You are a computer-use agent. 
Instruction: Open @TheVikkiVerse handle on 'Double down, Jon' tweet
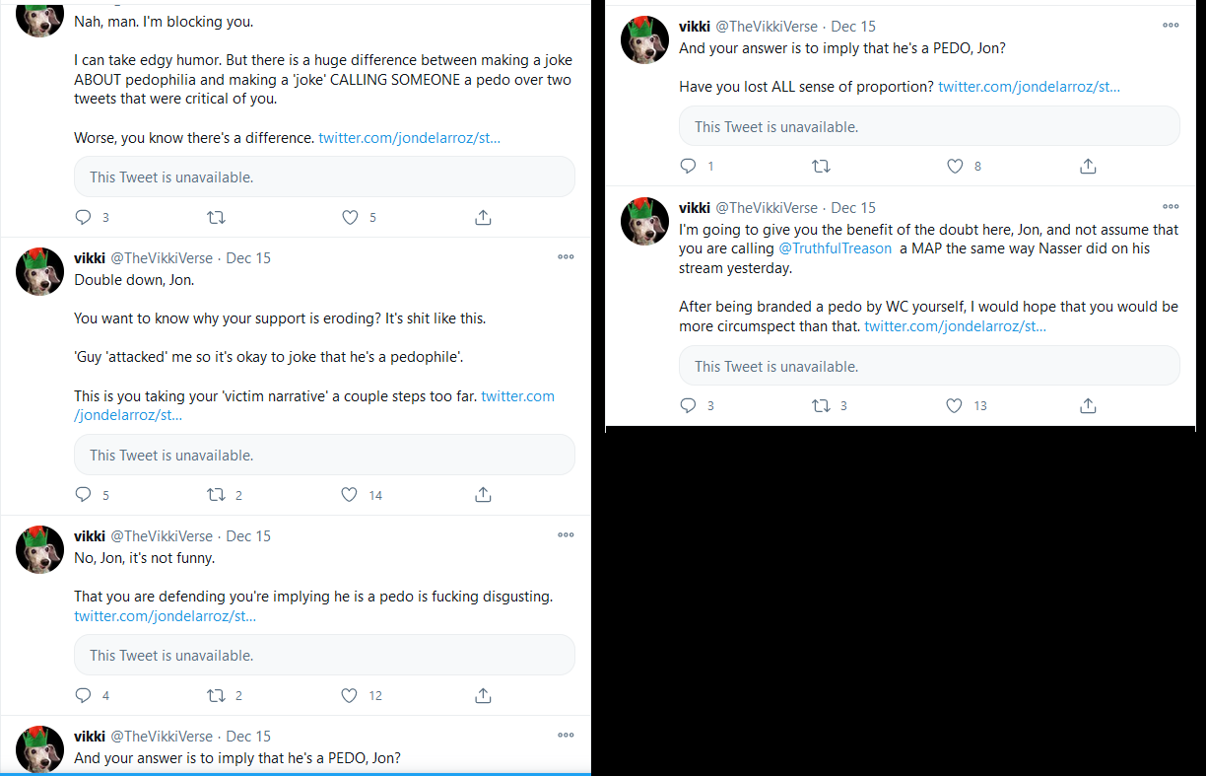coord(162,258)
